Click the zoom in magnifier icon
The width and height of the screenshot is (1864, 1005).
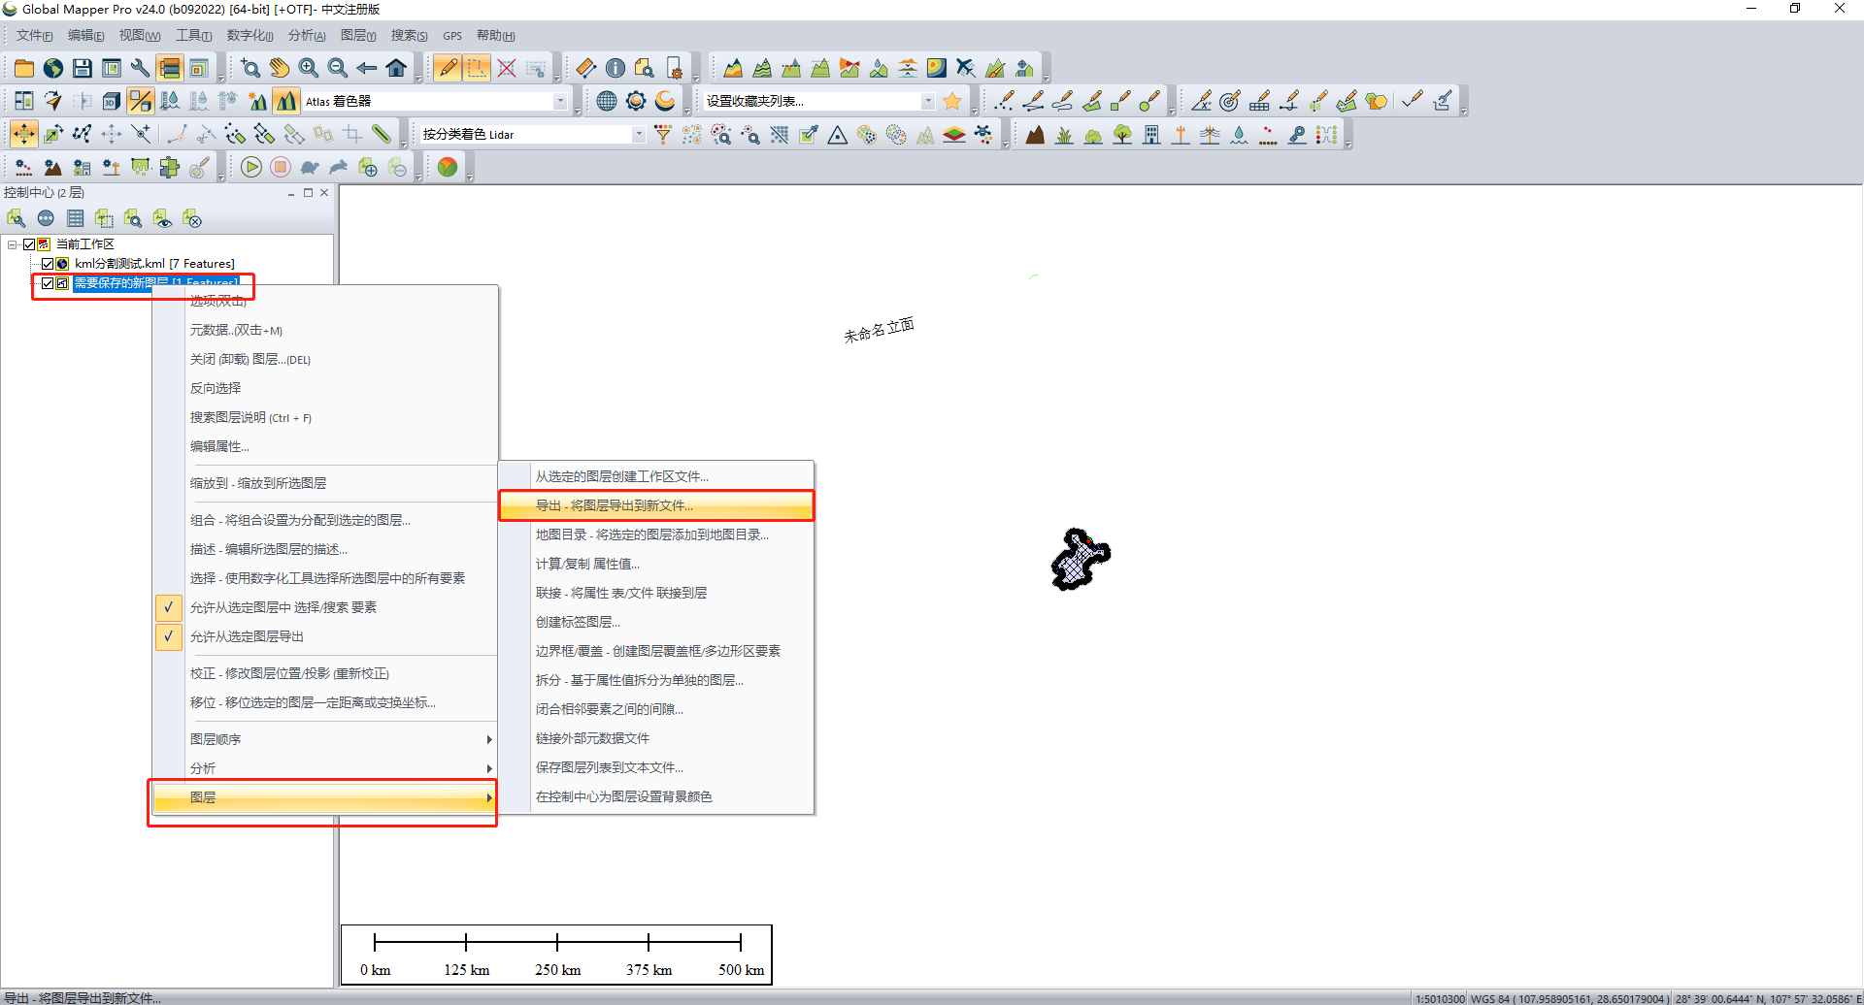click(x=309, y=68)
